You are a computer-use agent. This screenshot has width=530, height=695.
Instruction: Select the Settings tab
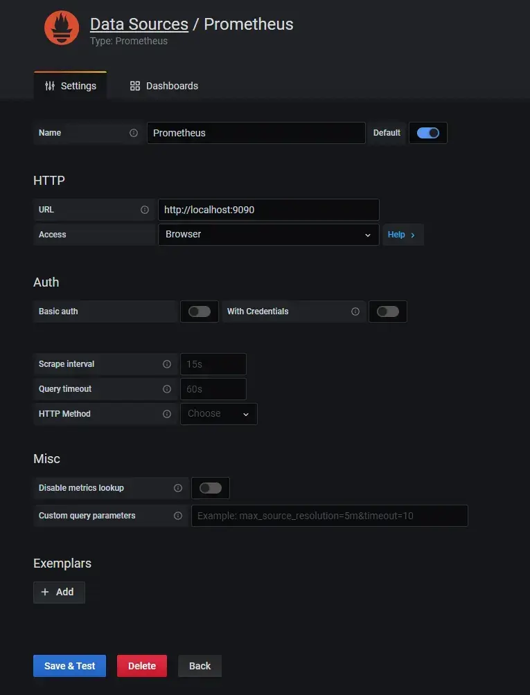pyautogui.click(x=71, y=86)
